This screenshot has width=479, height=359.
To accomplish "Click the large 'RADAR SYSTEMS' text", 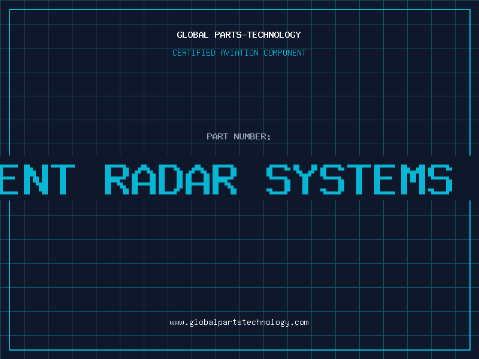I will (278, 180).
